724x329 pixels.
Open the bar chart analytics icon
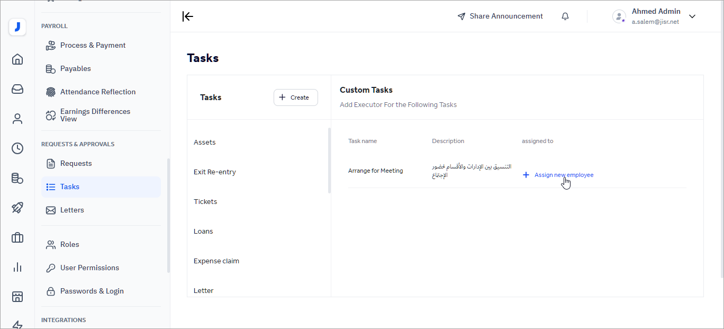pyautogui.click(x=17, y=267)
